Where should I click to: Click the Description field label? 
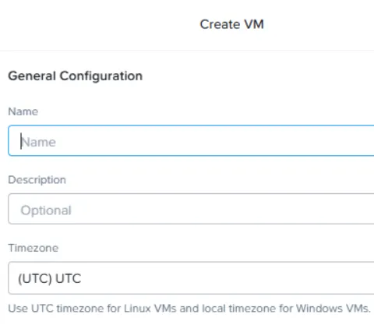point(37,180)
